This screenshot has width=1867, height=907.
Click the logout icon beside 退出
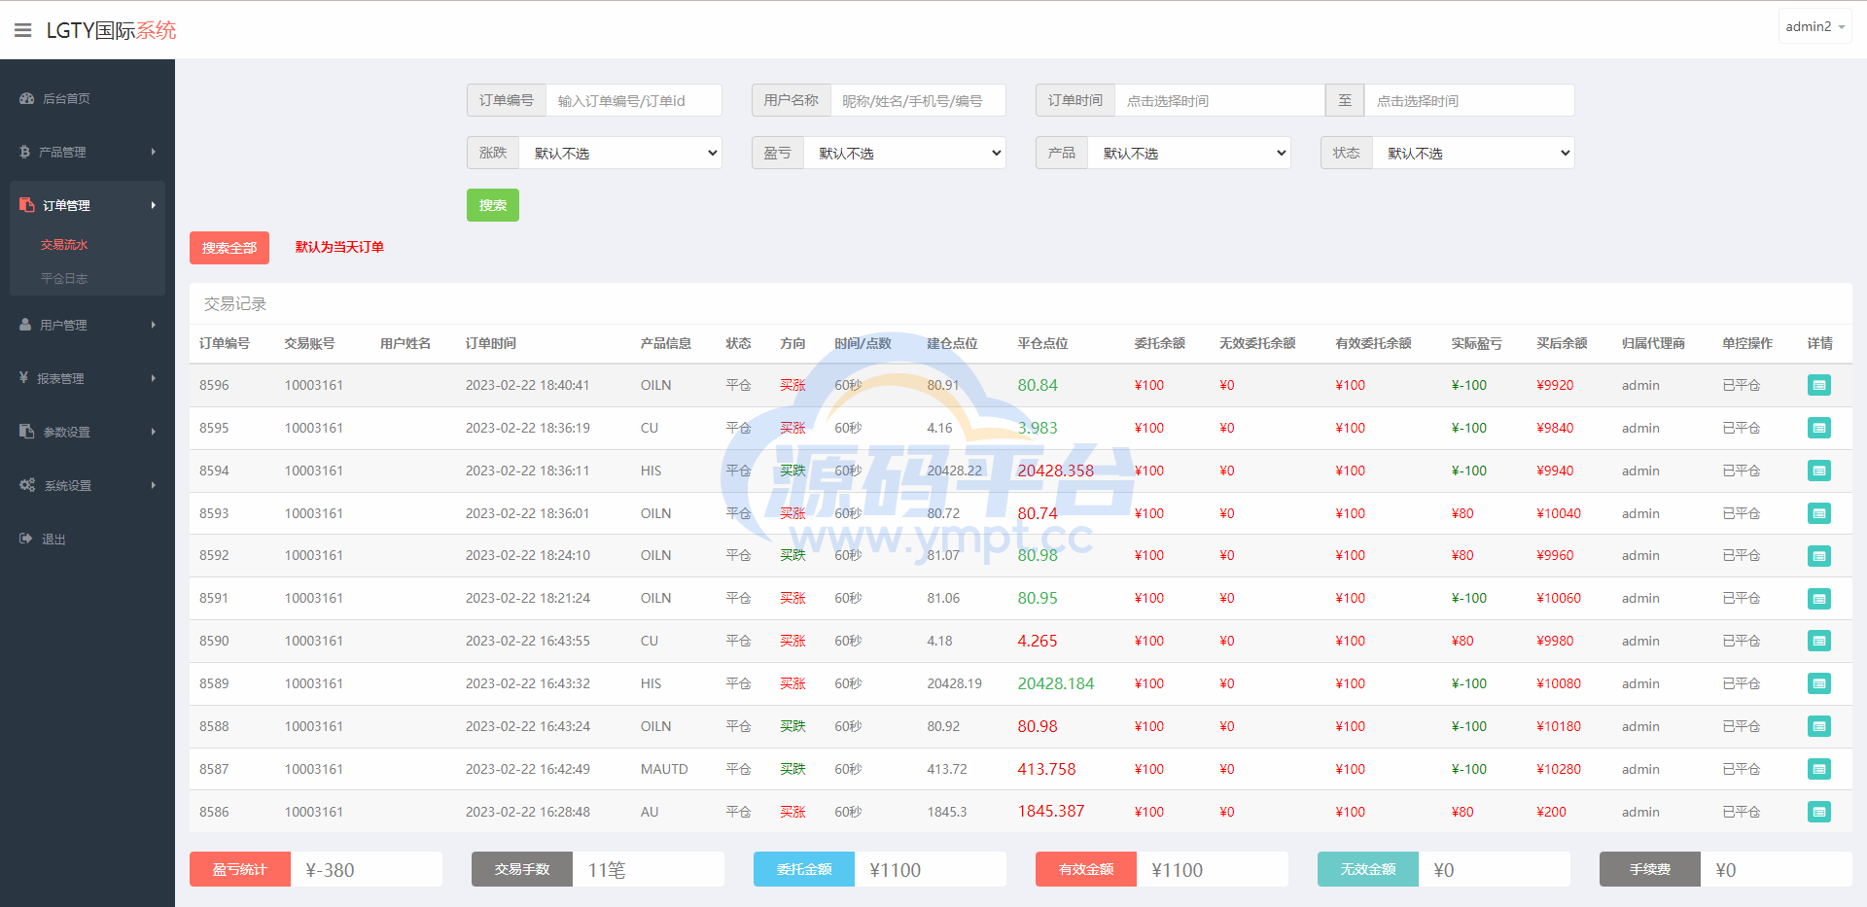coord(25,538)
